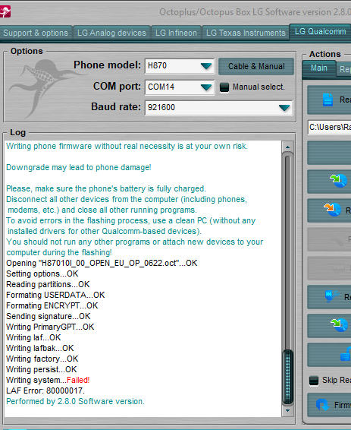Click green-arrow disc icon above the orange-arrow icon
The width and height of the screenshot is (351, 430).
coord(339,181)
